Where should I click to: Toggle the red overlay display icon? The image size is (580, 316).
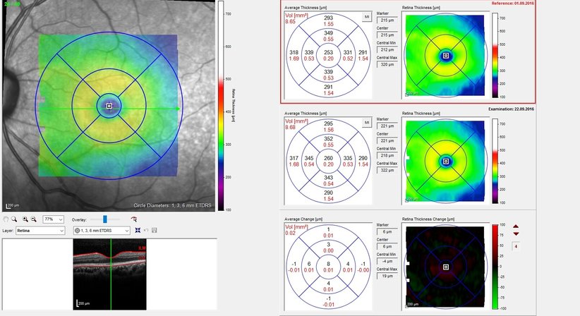tap(133, 219)
